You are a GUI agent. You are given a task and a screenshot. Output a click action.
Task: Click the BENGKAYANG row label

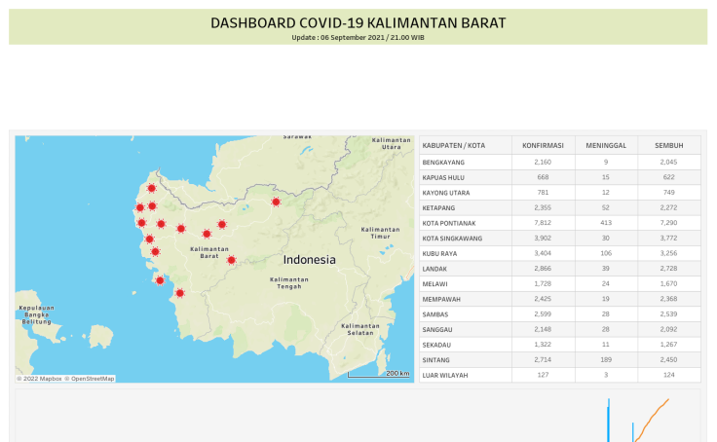click(x=444, y=162)
